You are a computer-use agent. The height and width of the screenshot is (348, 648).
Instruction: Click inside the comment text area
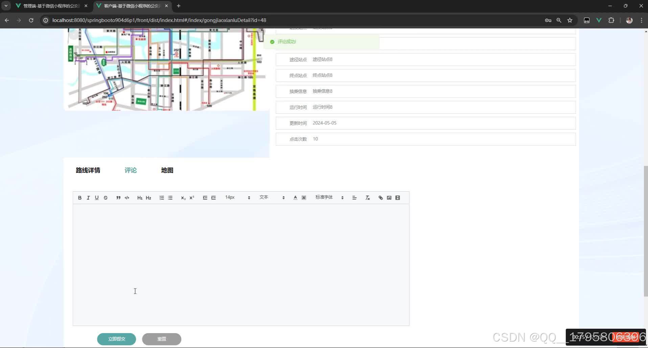241,265
